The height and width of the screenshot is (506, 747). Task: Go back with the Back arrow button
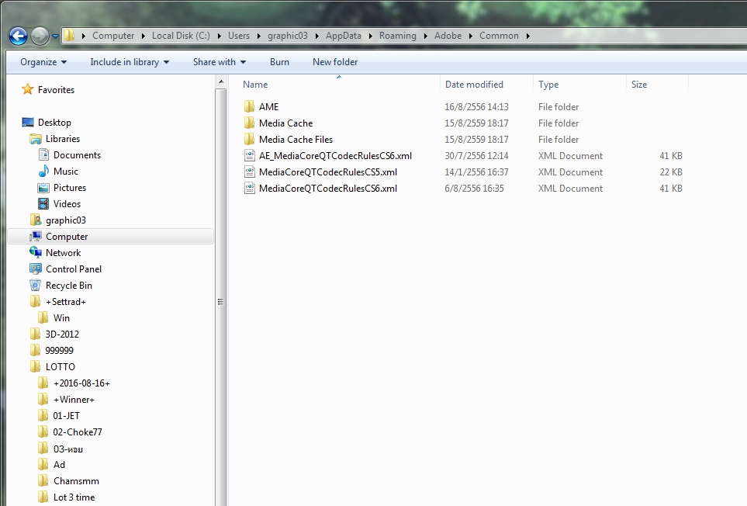[x=18, y=36]
